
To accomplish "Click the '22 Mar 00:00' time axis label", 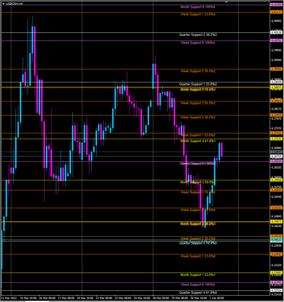I will (104, 298).
